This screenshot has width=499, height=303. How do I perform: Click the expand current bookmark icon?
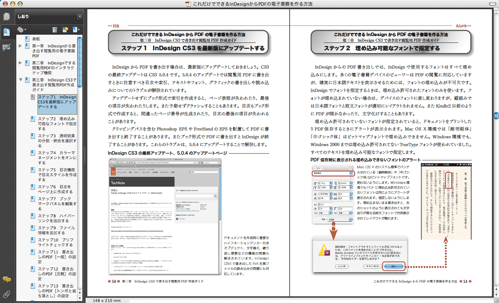tap(76, 30)
